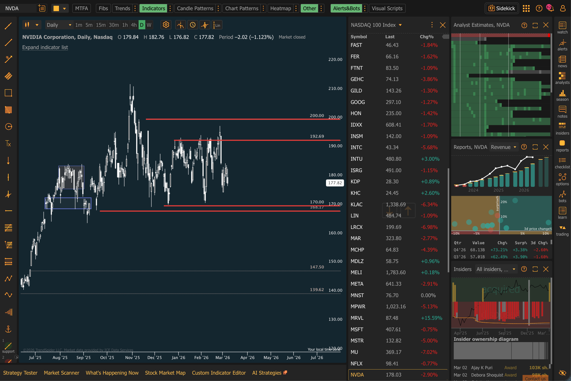Open the options sidebar panel
The image size is (571, 381).
click(x=562, y=179)
